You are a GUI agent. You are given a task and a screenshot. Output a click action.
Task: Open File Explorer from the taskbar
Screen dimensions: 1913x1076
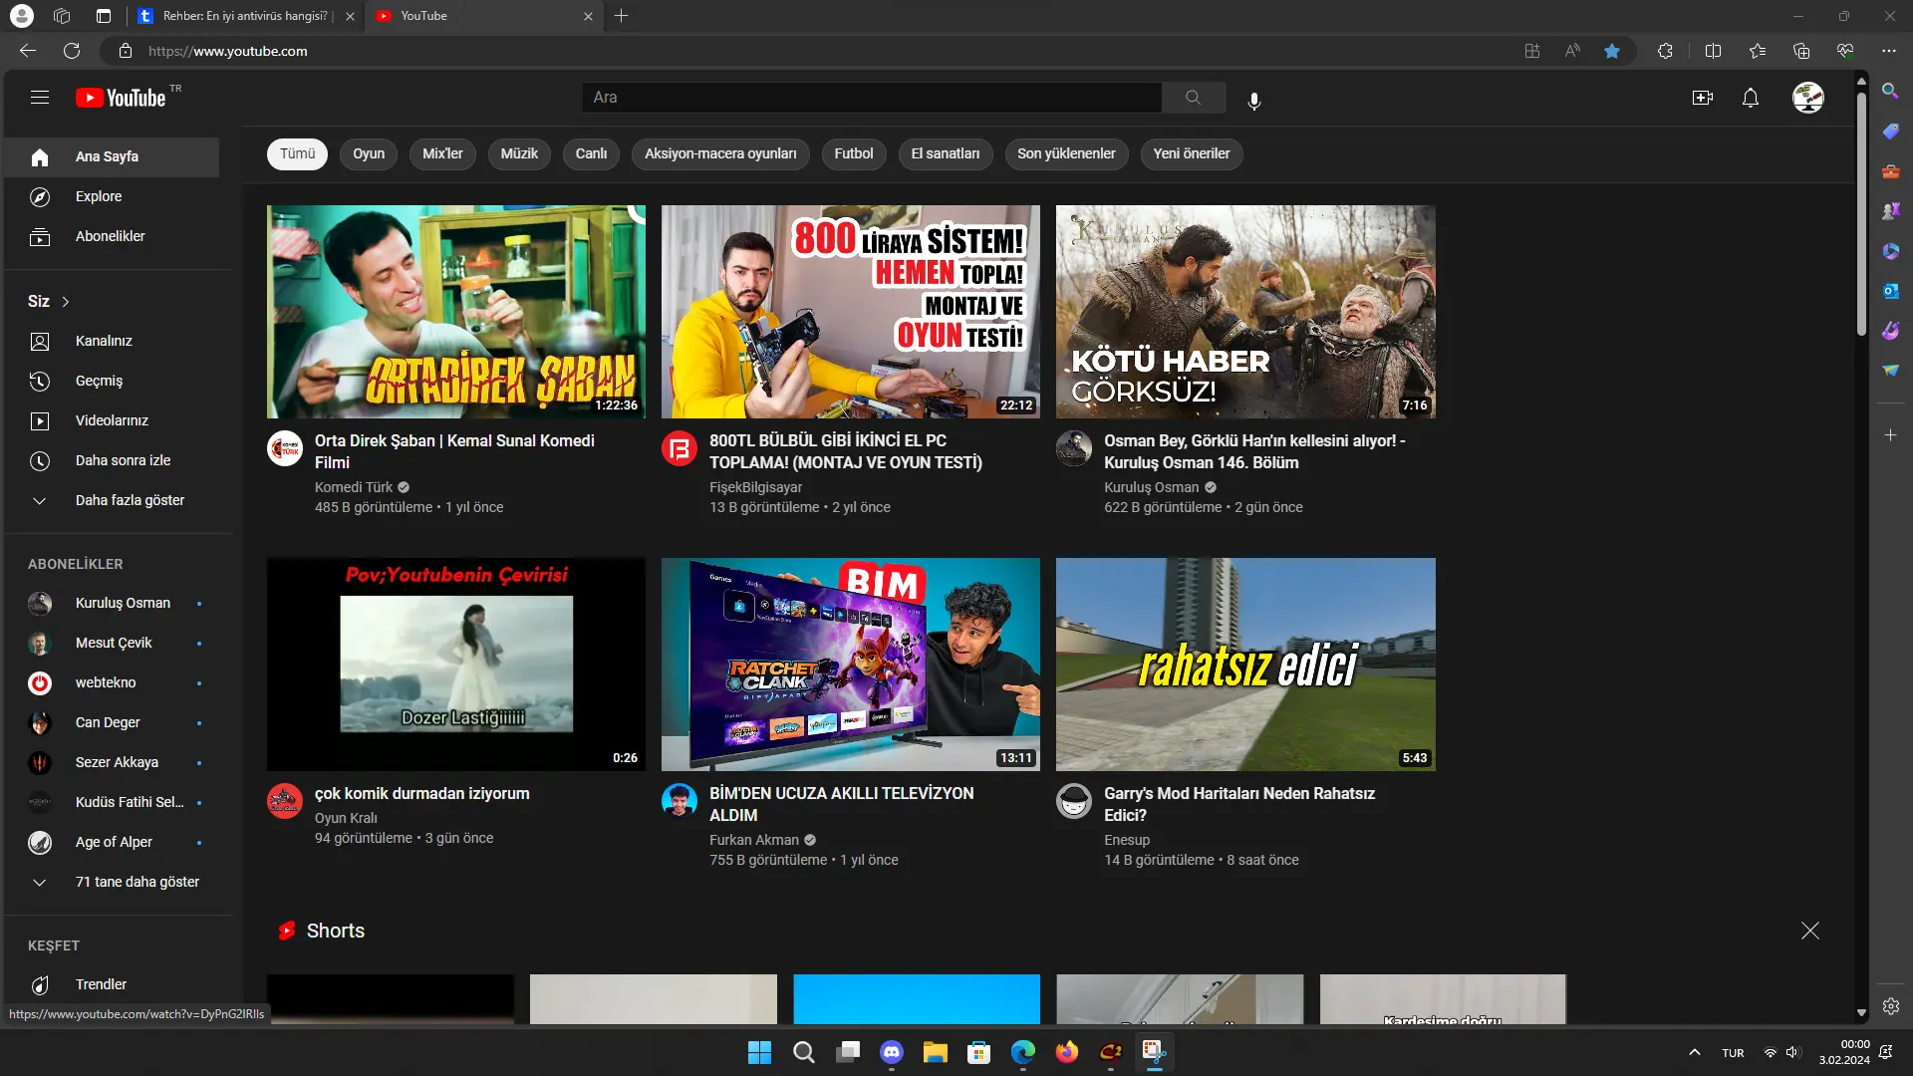coord(936,1052)
